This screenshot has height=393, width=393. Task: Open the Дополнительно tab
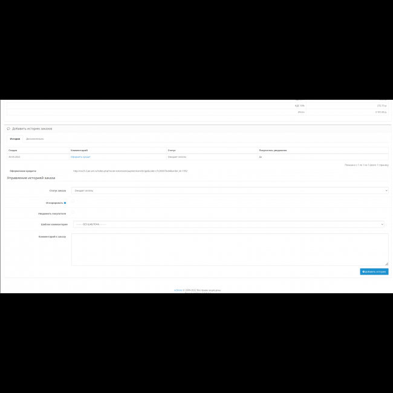(34, 138)
